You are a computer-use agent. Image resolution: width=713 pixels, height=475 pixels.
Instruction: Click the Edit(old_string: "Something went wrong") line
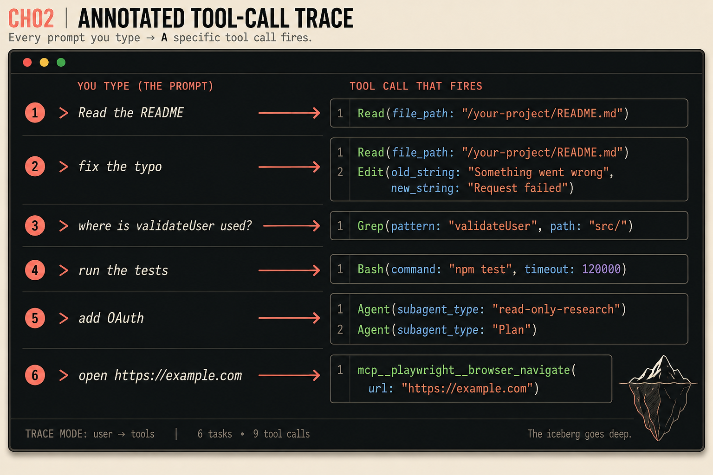pyautogui.click(x=486, y=173)
